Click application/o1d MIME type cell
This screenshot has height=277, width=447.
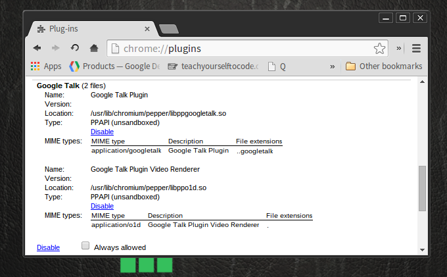pyautogui.click(x=116, y=225)
